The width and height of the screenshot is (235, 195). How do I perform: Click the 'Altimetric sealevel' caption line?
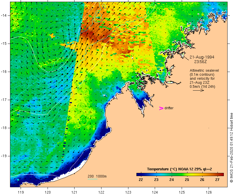click(x=204, y=71)
